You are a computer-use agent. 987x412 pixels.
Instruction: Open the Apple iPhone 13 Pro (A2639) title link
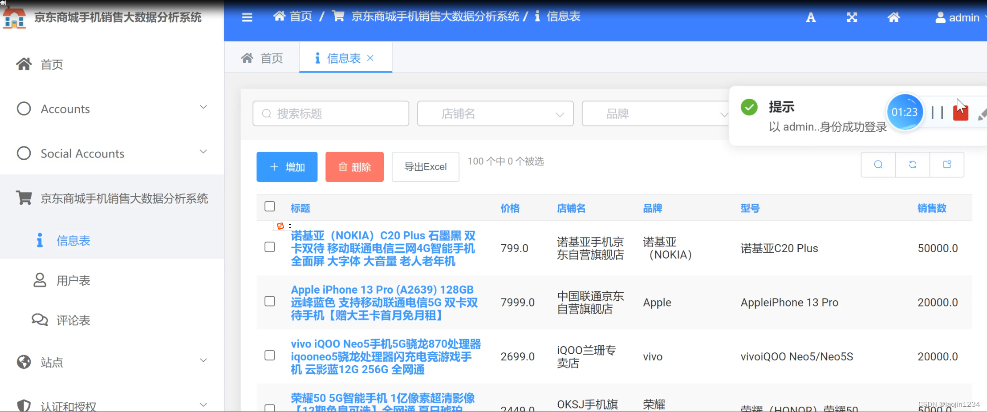click(384, 303)
